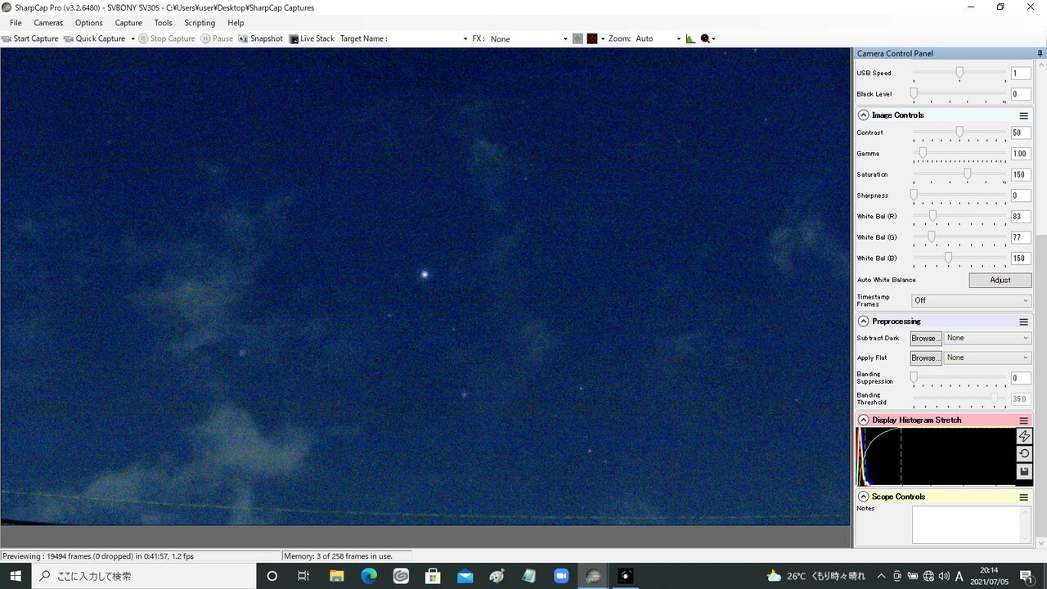Open the Help menu

click(x=236, y=23)
